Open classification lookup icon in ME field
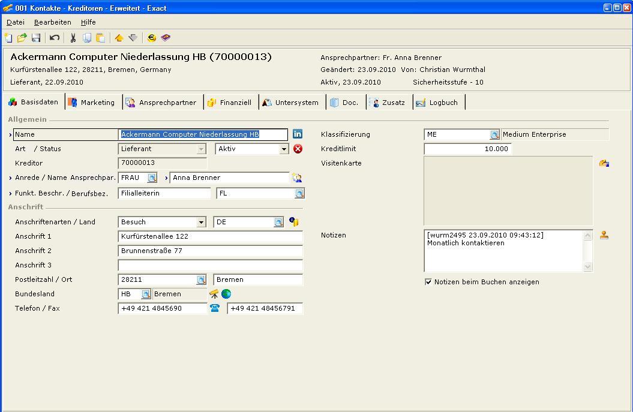The image size is (633, 412). click(x=494, y=135)
